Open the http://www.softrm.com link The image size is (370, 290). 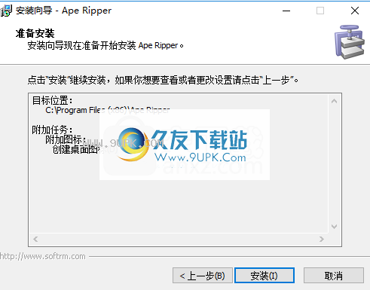[43, 256]
